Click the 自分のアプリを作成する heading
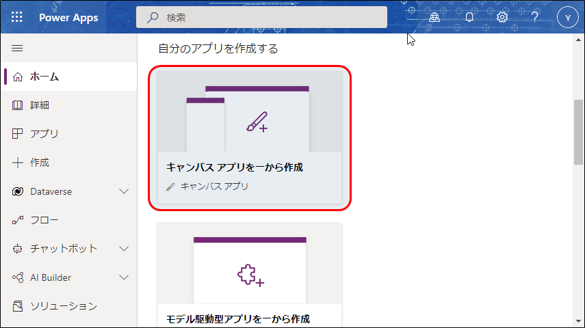Screen dimensions: 585x328 coord(218,49)
